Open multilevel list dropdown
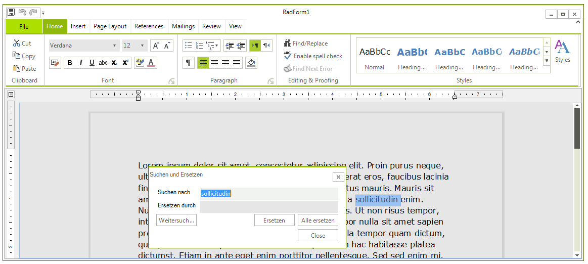This screenshot has width=588, height=264. coord(213,46)
